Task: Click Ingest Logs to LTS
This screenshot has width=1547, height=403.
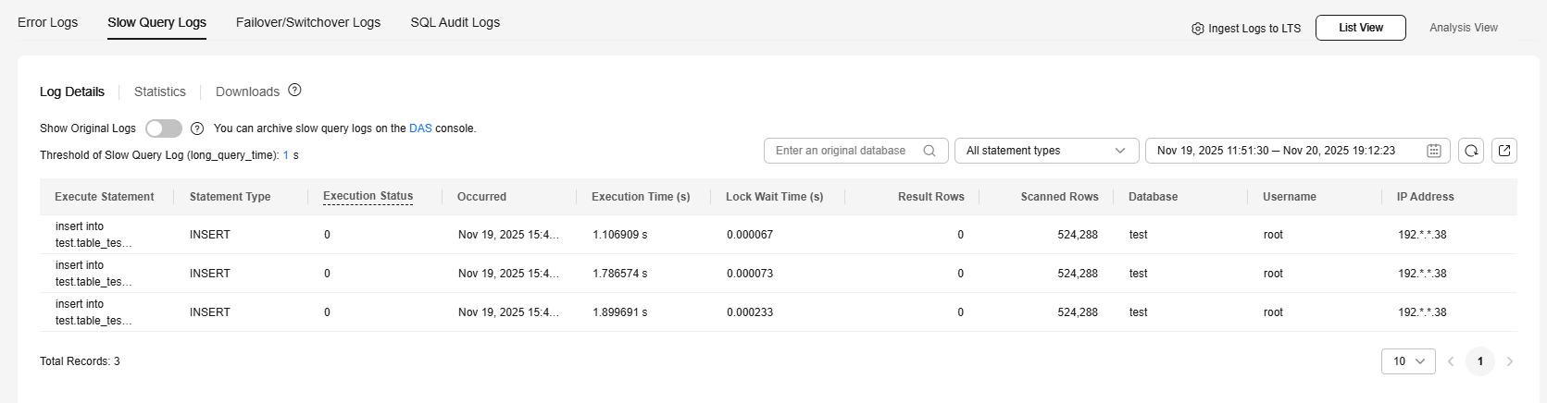Action: (1246, 29)
